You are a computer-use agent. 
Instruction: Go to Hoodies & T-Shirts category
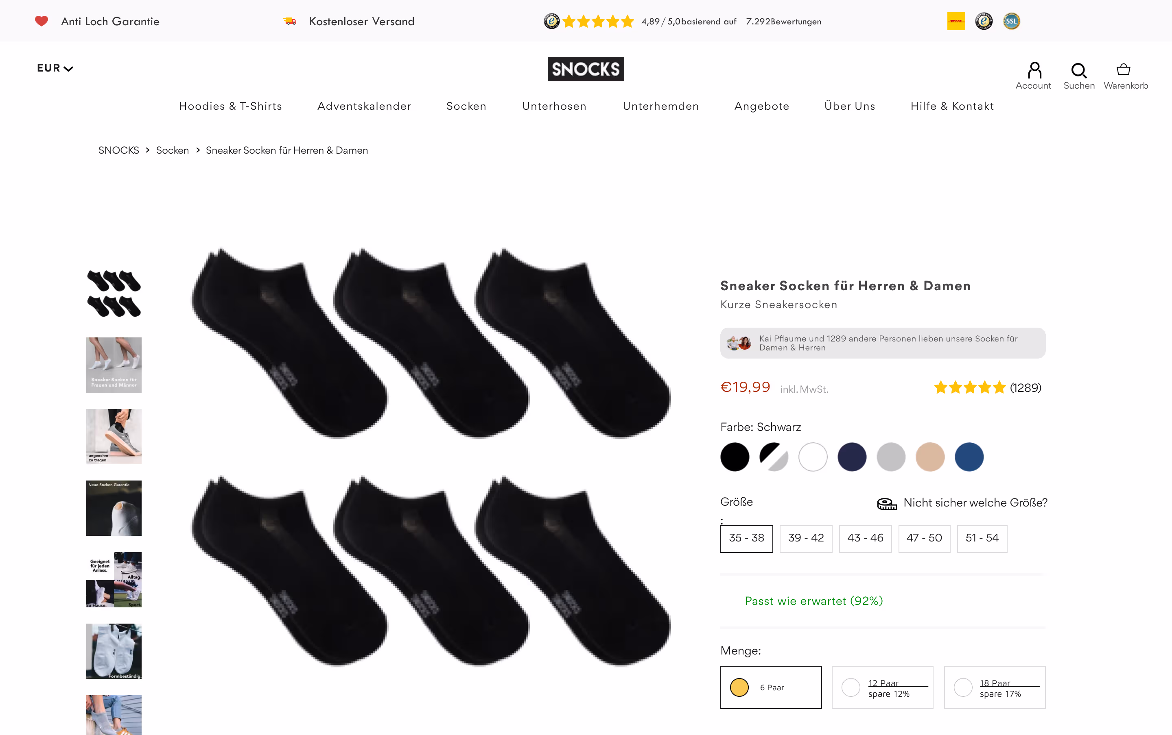pyautogui.click(x=230, y=106)
